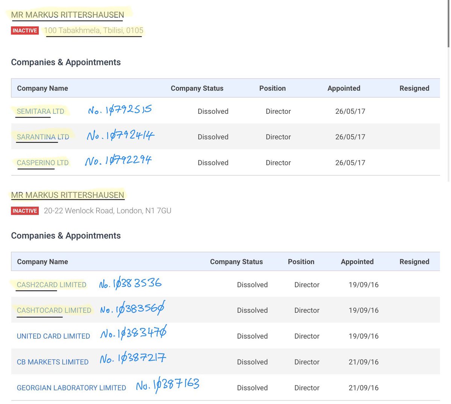Image resolution: width=451 pixels, height=404 pixels.
Task: Click 19/09/16 date in CASH2CARD LIMITED row
Action: point(363,285)
